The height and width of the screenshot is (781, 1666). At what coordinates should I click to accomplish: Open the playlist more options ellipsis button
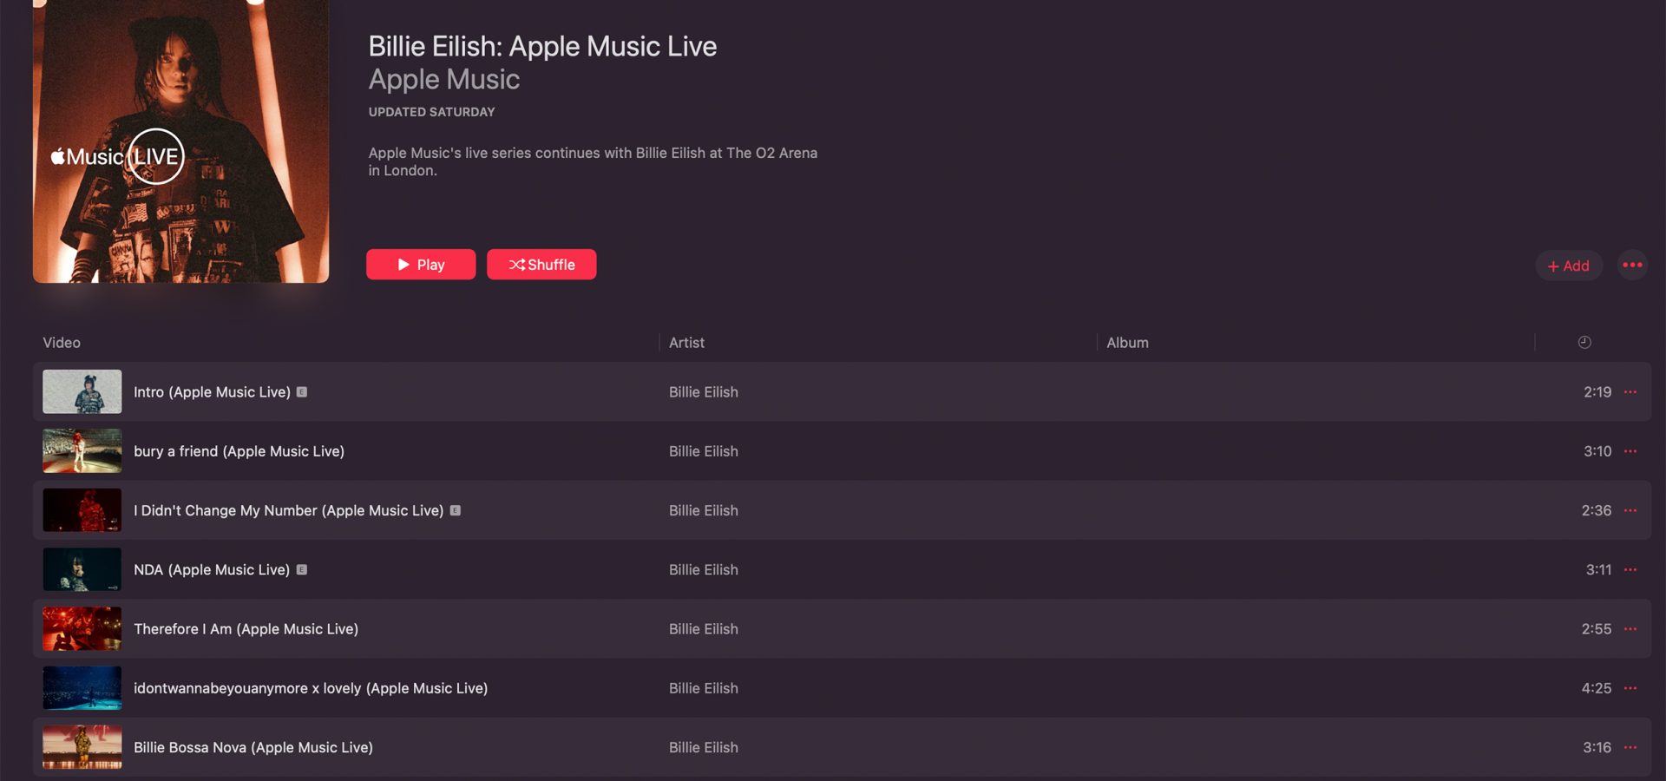[x=1632, y=265]
